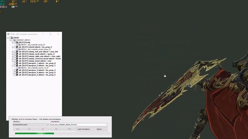Image resolution: width=248 pixels, height=139 pixels.
Task: Toggle the stump_neck slot checkbox
Action: click(15, 54)
